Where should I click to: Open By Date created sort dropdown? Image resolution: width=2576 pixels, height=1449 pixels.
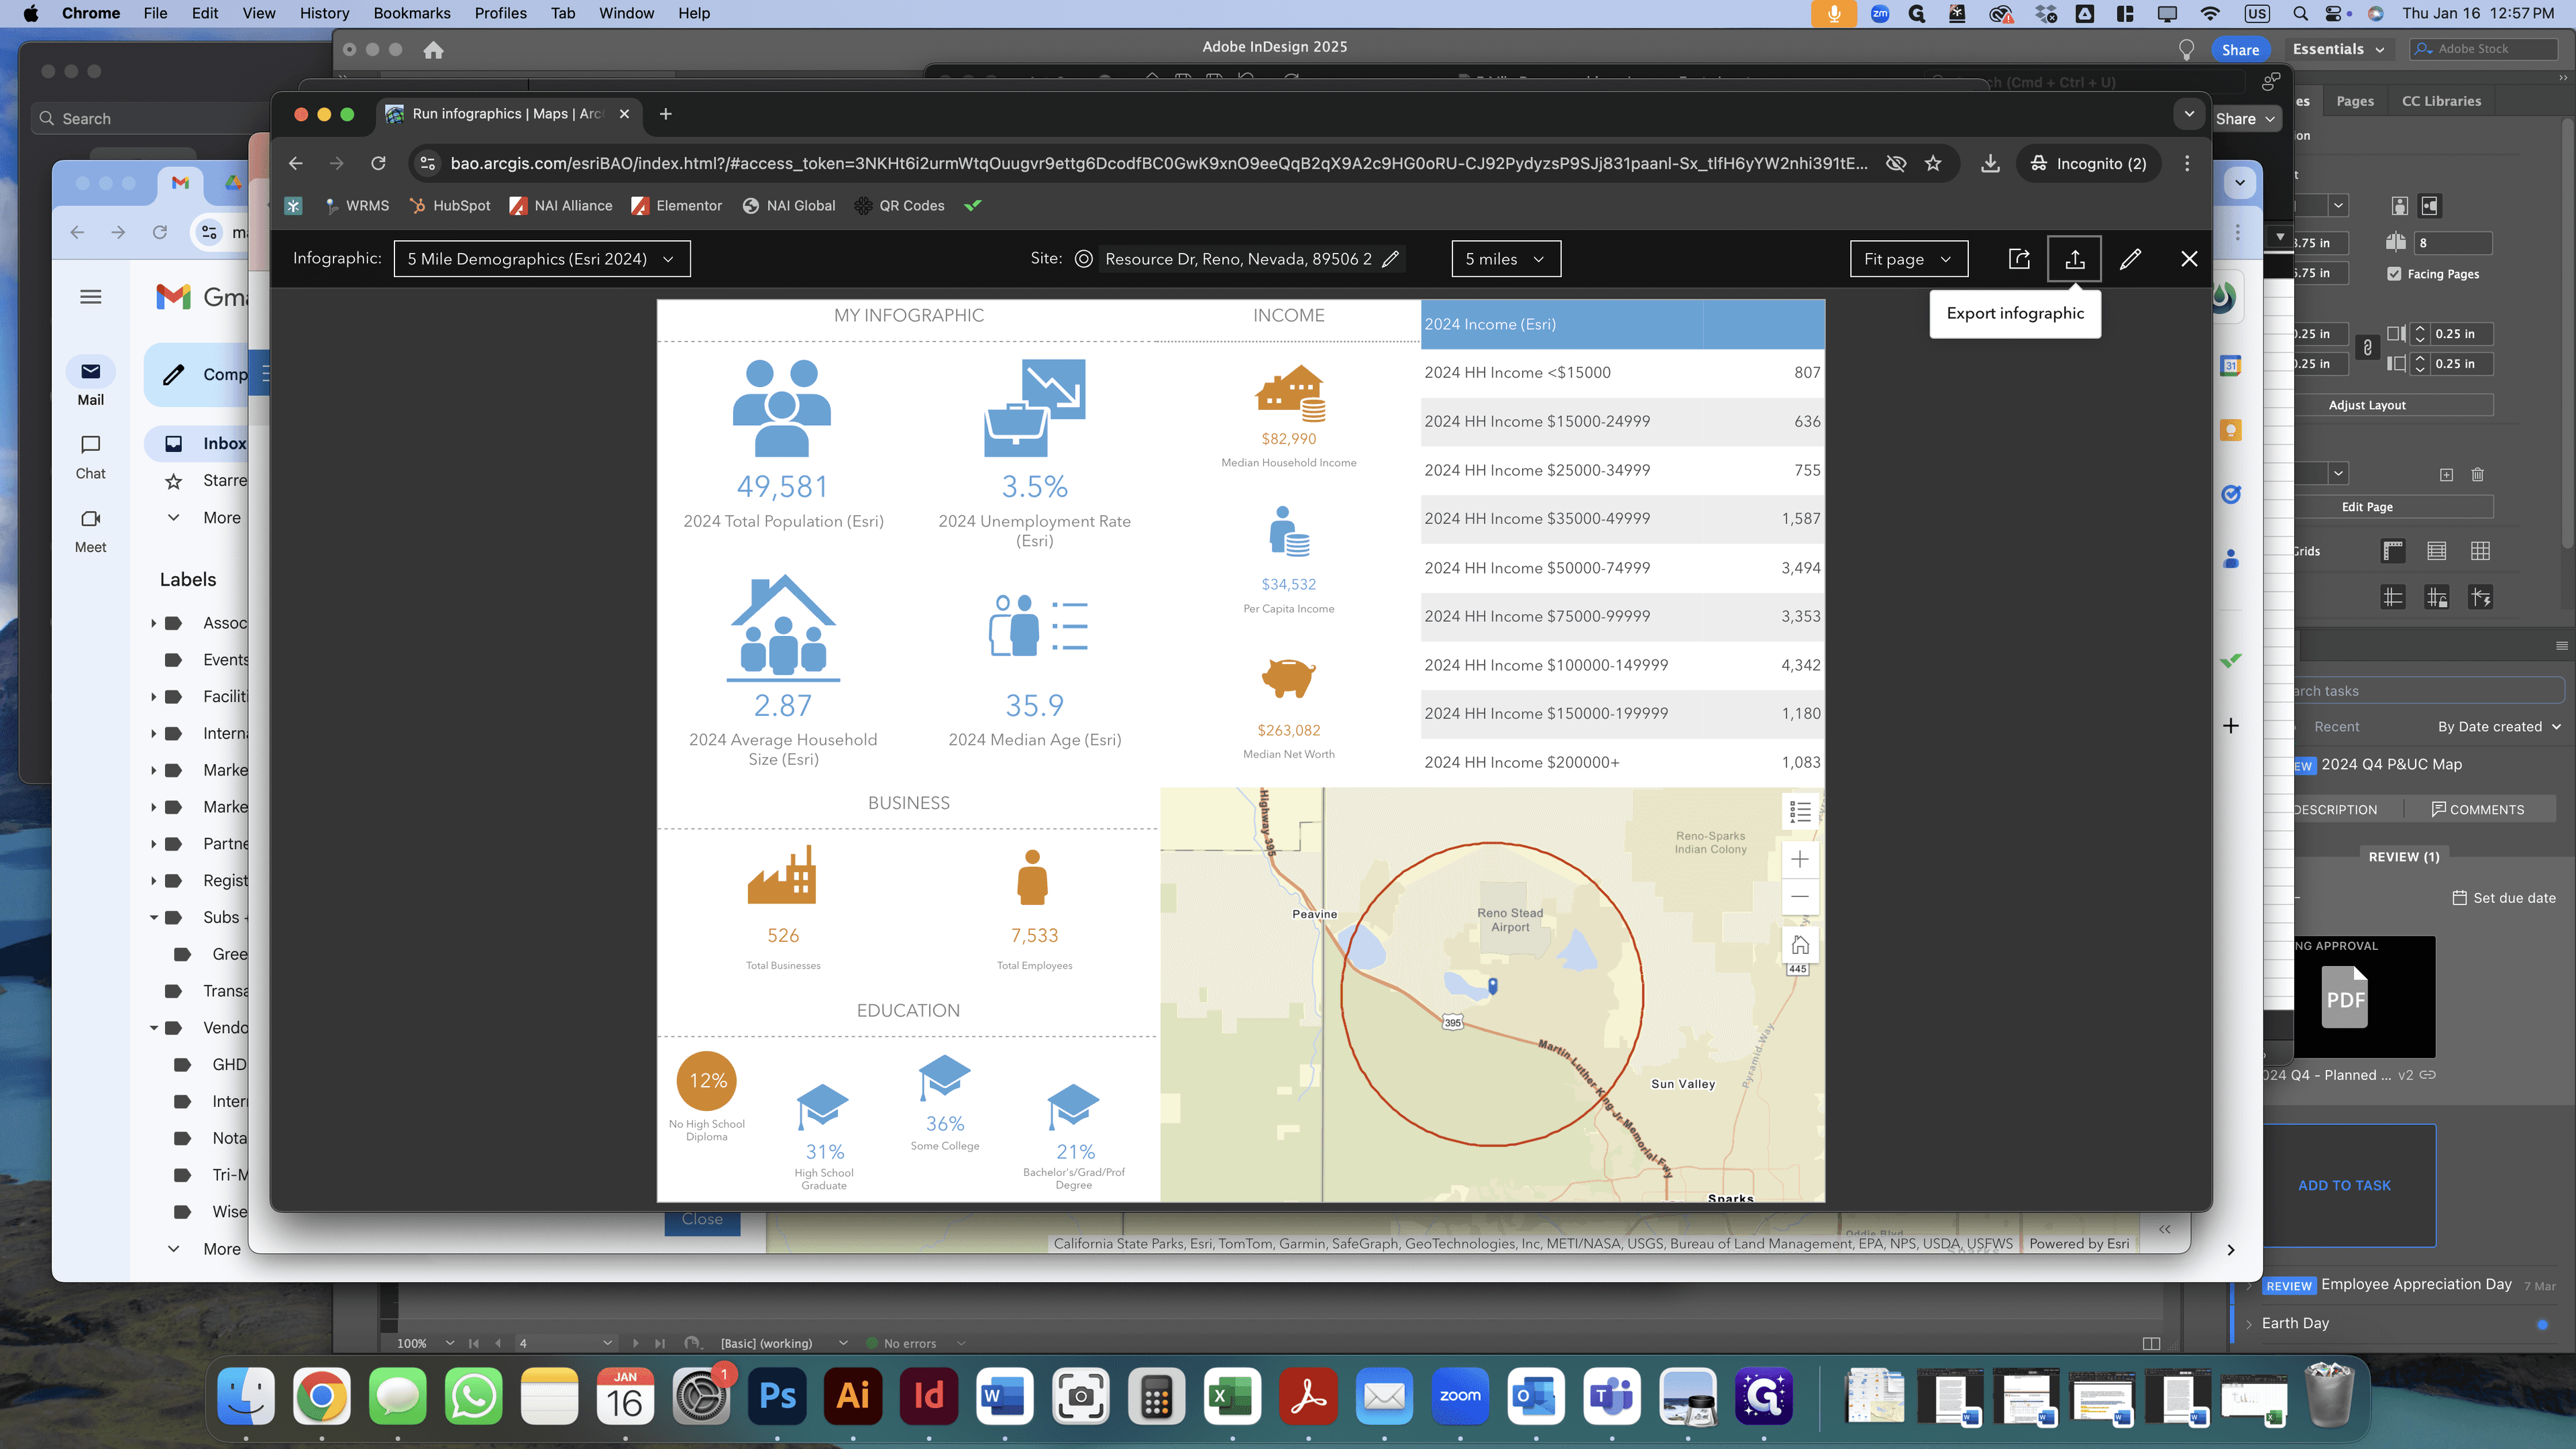click(x=2498, y=727)
